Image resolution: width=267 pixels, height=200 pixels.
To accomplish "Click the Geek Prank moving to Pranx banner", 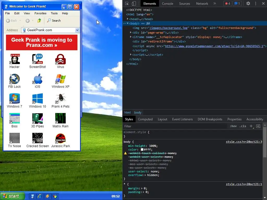I will (x=42, y=42).
